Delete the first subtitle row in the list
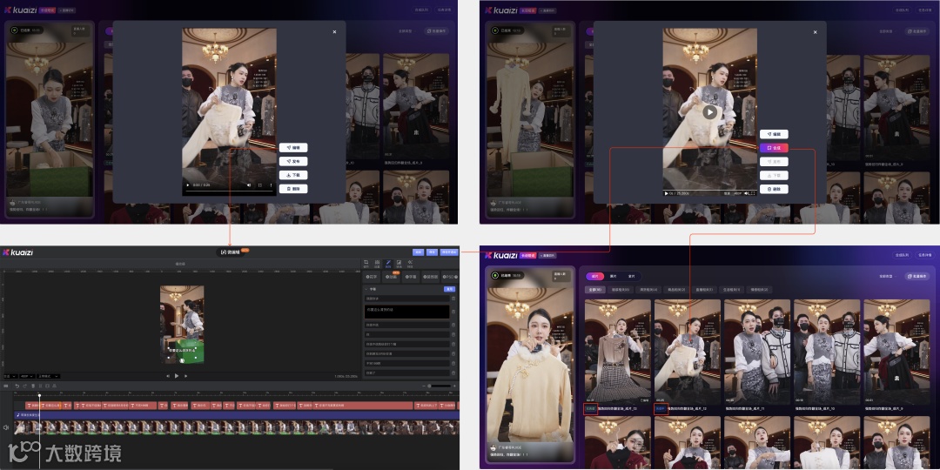The height and width of the screenshot is (470, 940). pos(453,298)
